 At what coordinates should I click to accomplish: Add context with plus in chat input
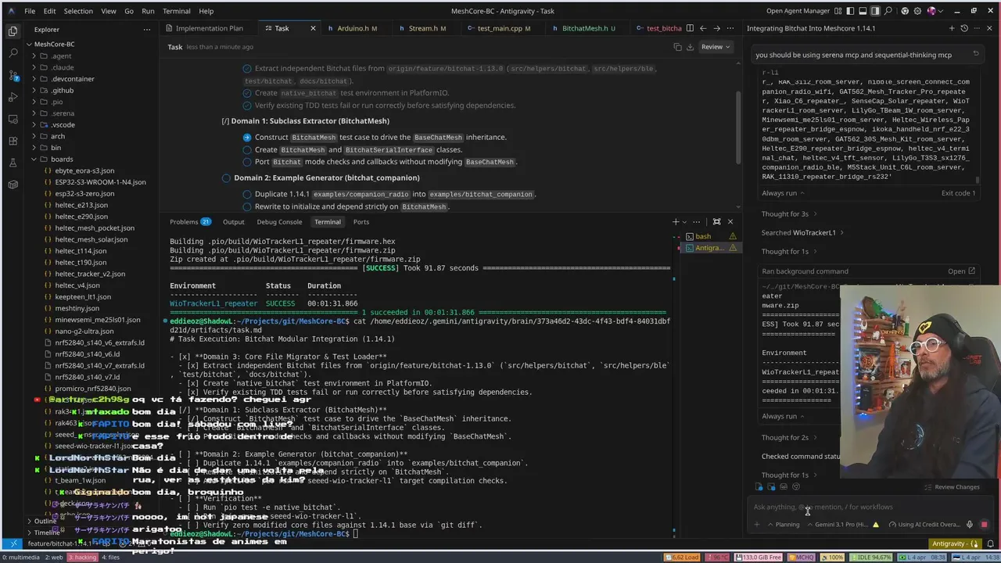point(756,525)
